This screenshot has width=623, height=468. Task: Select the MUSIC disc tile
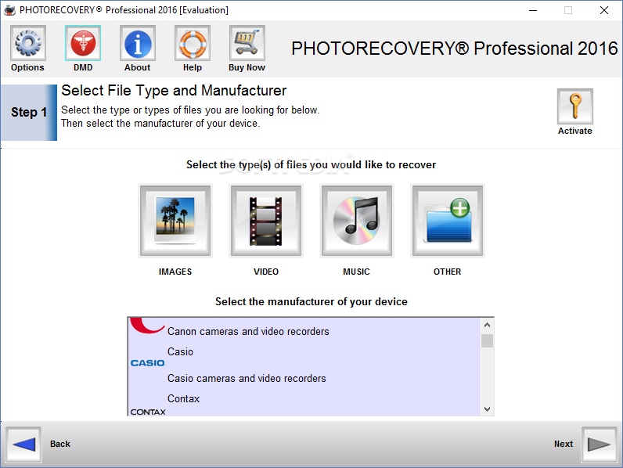click(357, 221)
